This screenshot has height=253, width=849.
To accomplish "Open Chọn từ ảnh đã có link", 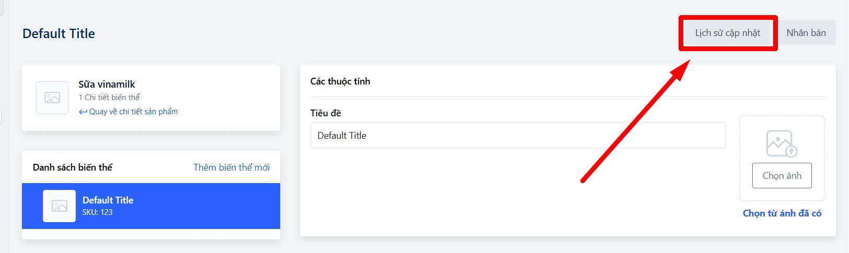I will click(782, 213).
